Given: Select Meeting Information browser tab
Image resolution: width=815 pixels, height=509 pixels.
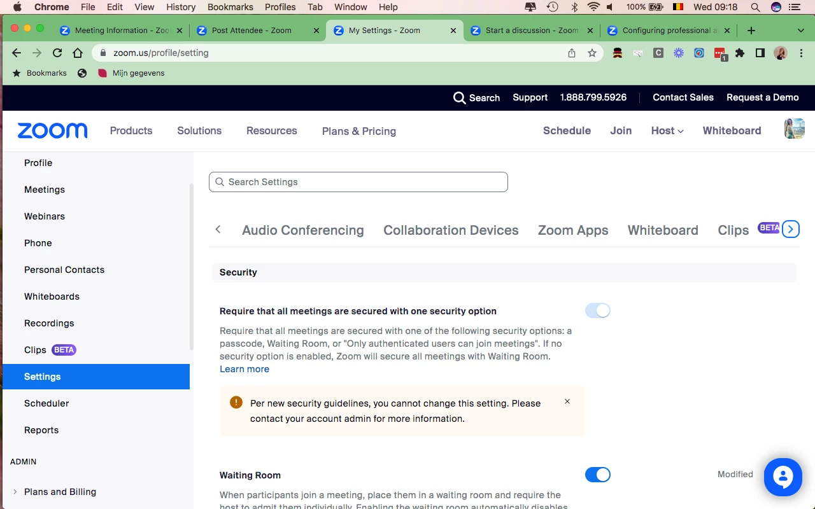Looking at the screenshot, I should coord(121,31).
